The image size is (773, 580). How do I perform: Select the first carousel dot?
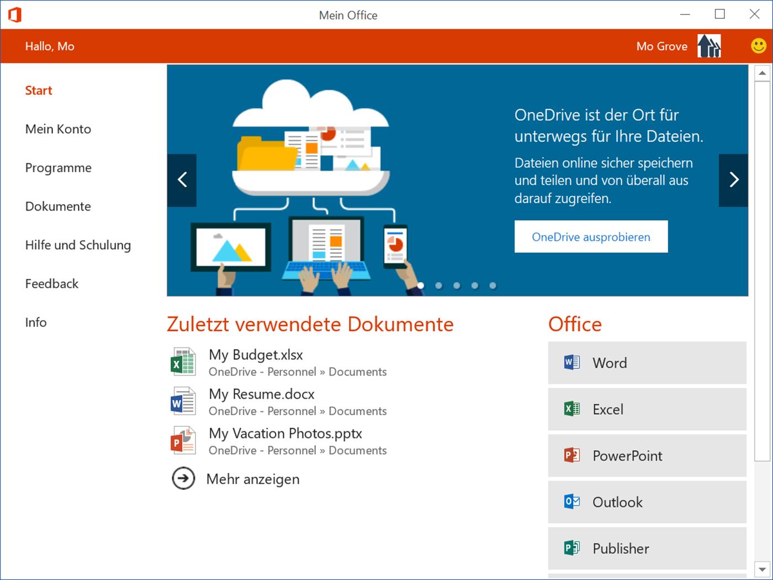[421, 286]
